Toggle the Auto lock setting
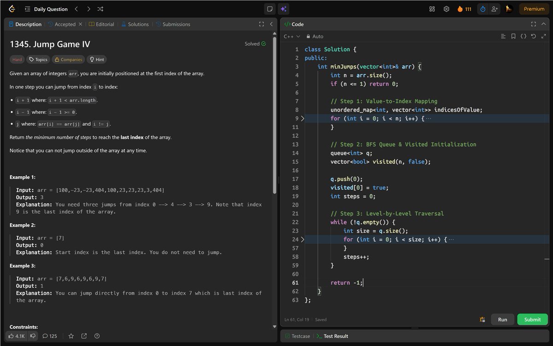 pos(315,36)
